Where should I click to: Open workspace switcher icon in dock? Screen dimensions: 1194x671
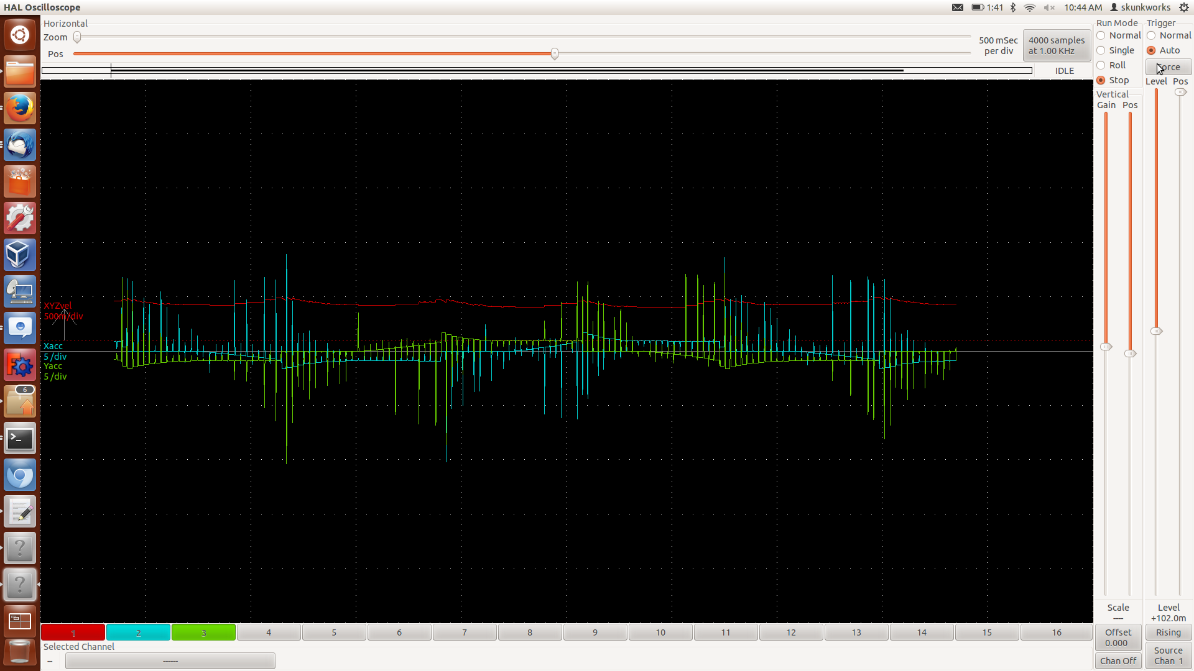pyautogui.click(x=20, y=621)
